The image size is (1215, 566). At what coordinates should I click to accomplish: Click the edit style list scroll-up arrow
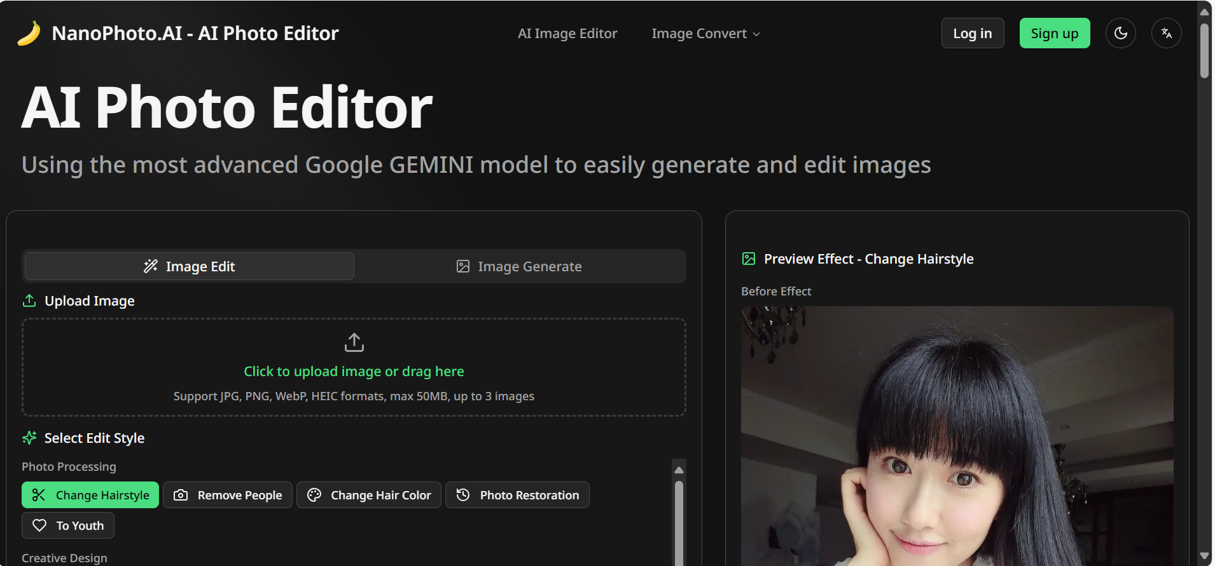(679, 470)
